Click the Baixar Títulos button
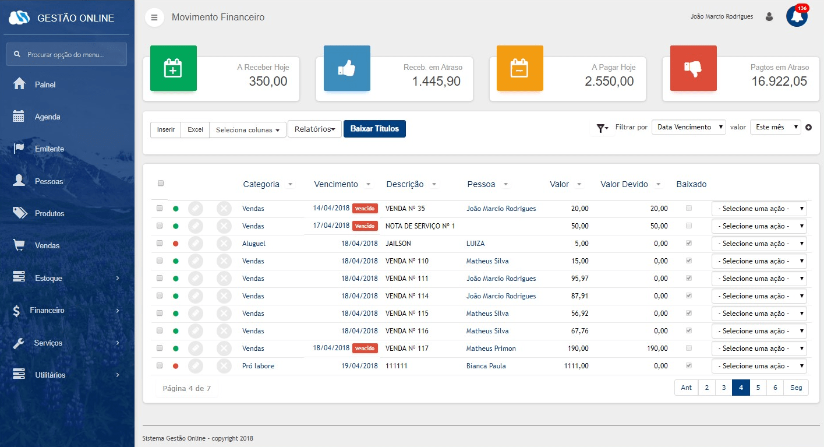The height and width of the screenshot is (447, 824). [x=374, y=129]
